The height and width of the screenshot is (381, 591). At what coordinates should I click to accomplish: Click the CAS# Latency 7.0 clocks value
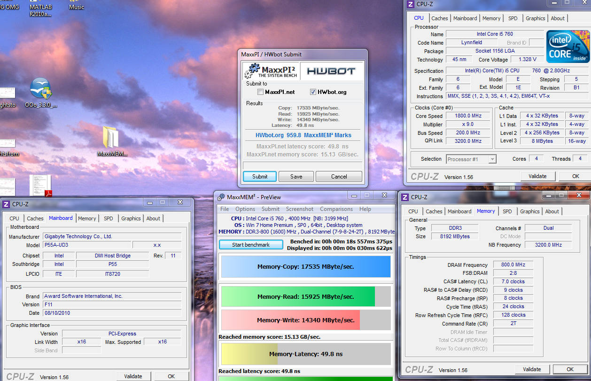point(513,282)
